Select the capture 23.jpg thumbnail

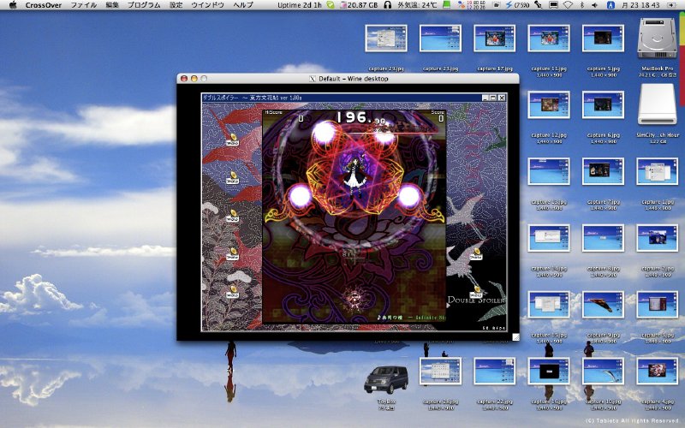pyautogui.click(x=440, y=38)
